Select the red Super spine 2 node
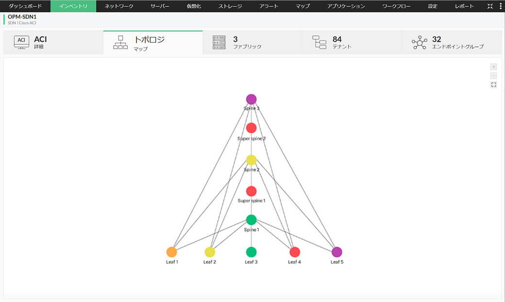 (251, 128)
